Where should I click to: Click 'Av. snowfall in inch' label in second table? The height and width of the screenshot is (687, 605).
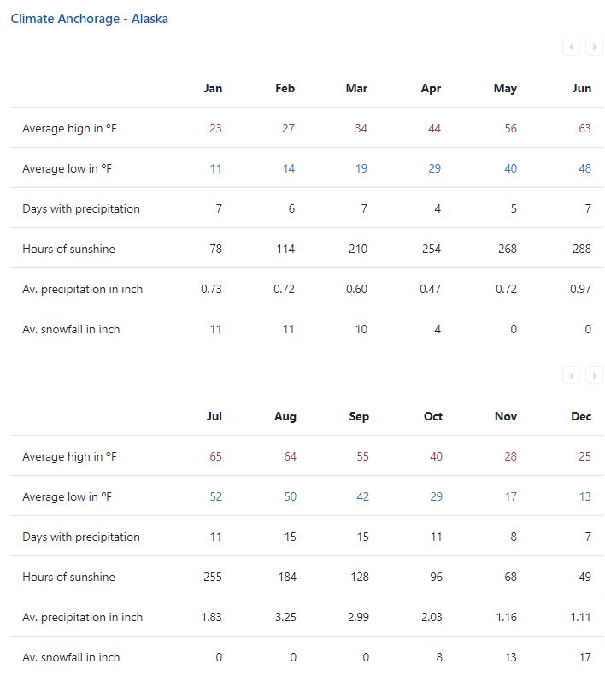tap(71, 657)
